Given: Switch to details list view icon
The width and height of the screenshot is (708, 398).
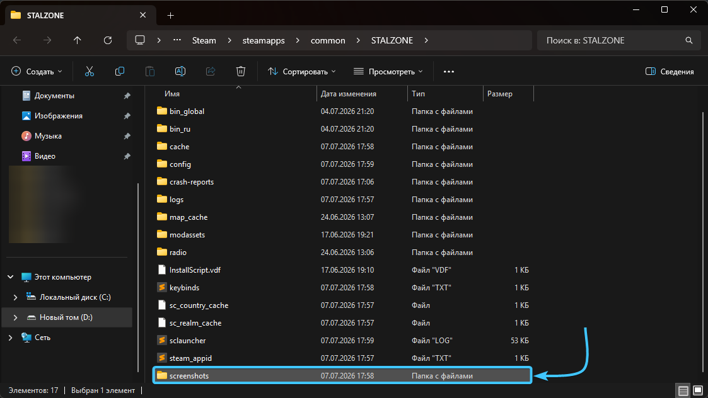Looking at the screenshot, I should tap(683, 390).
